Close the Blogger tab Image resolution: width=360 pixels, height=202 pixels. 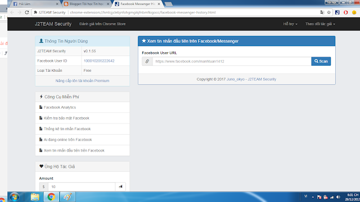[108, 4]
